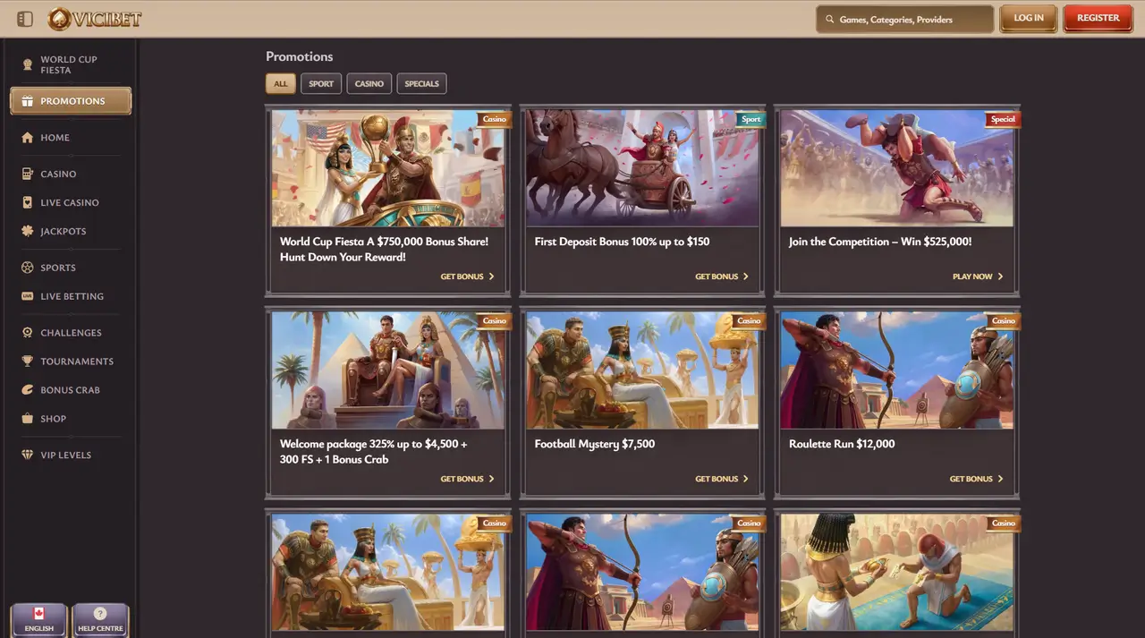Viewport: 1145px width, 638px height.
Task: Open Sports from the sidebar
Action: click(x=71, y=268)
